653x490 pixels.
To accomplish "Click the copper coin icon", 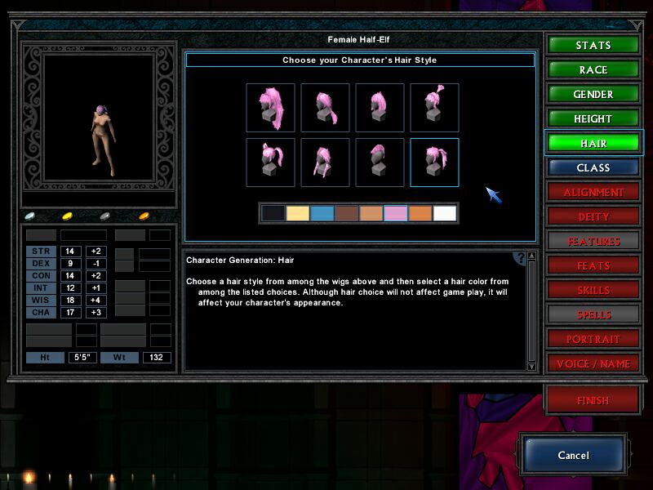I will [144, 216].
